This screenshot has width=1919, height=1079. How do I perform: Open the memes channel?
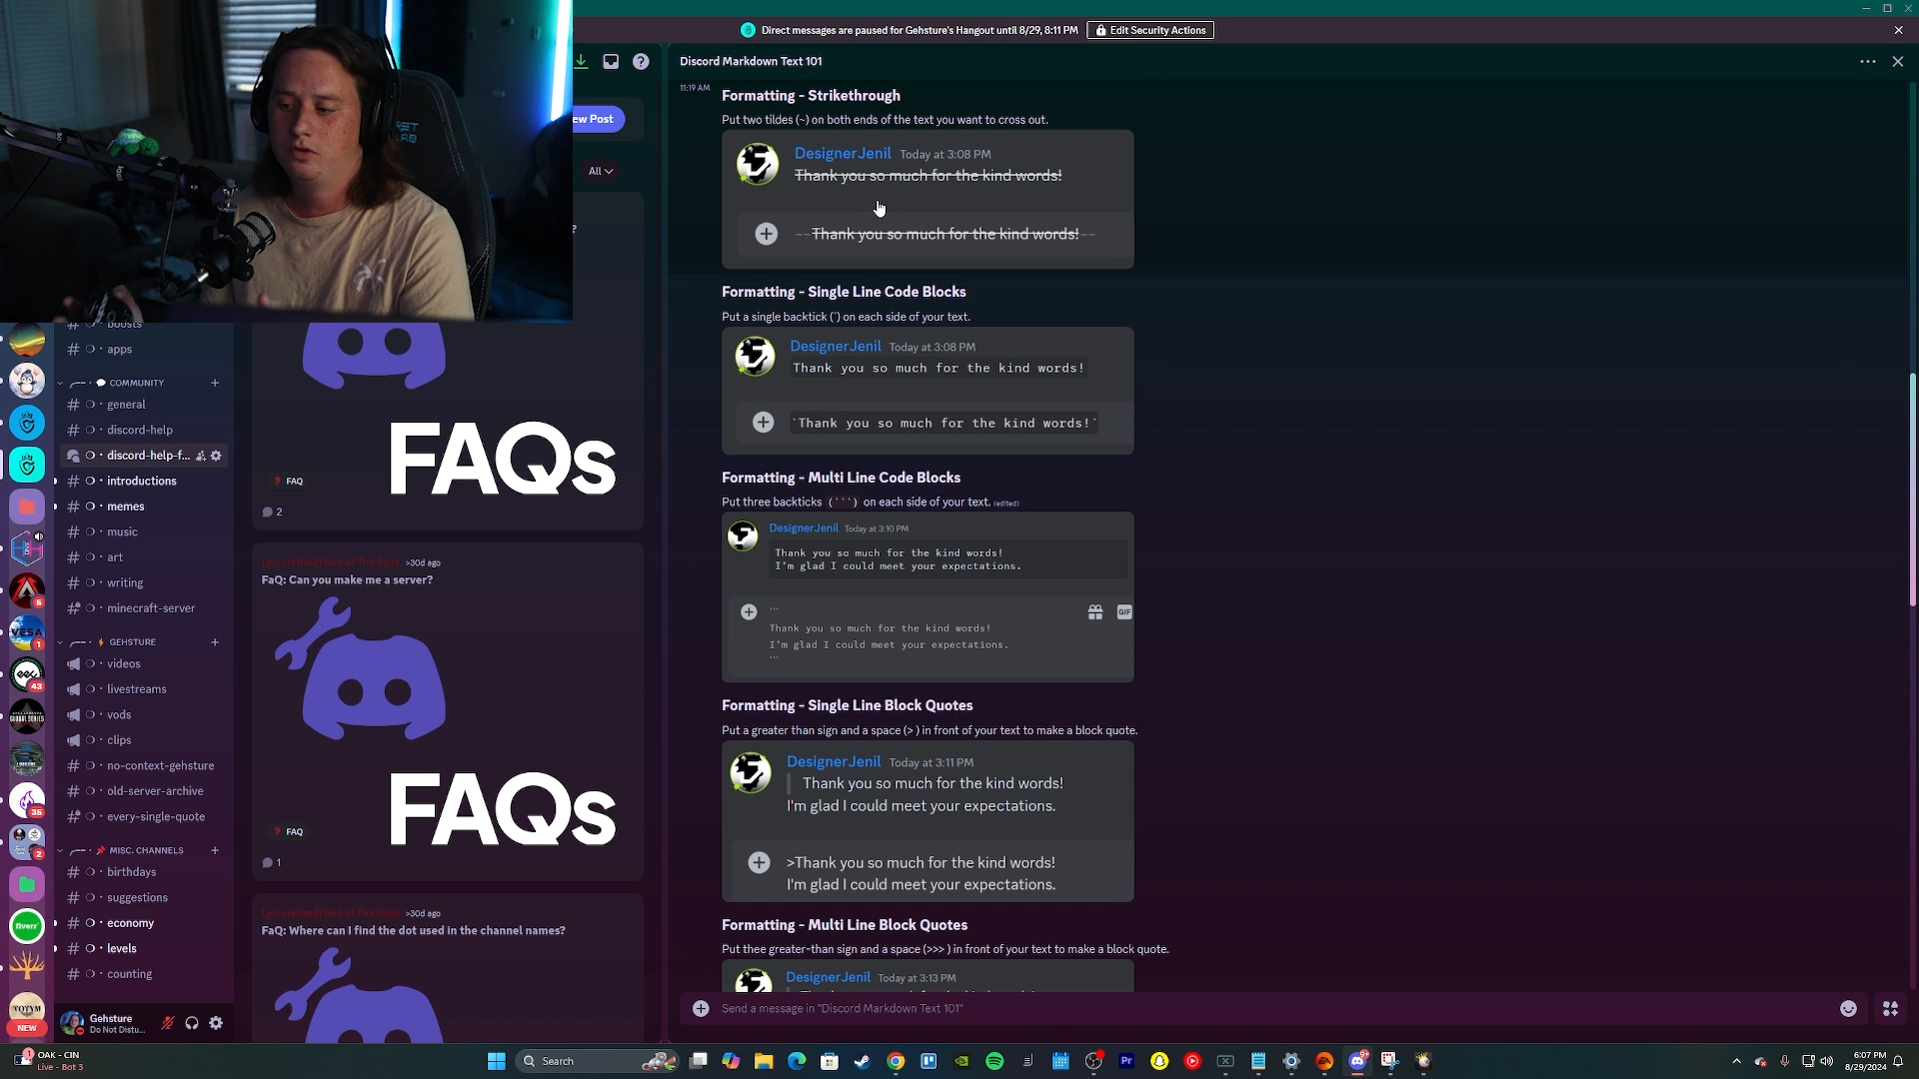(126, 507)
